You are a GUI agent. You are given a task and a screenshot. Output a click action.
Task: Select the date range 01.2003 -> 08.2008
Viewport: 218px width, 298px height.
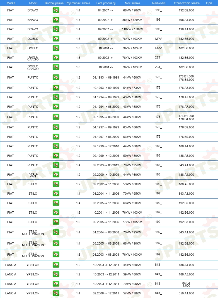pos(106,255)
